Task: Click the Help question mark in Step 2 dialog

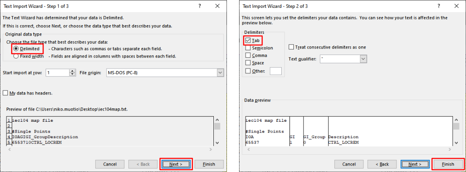Action: [x=439, y=6]
